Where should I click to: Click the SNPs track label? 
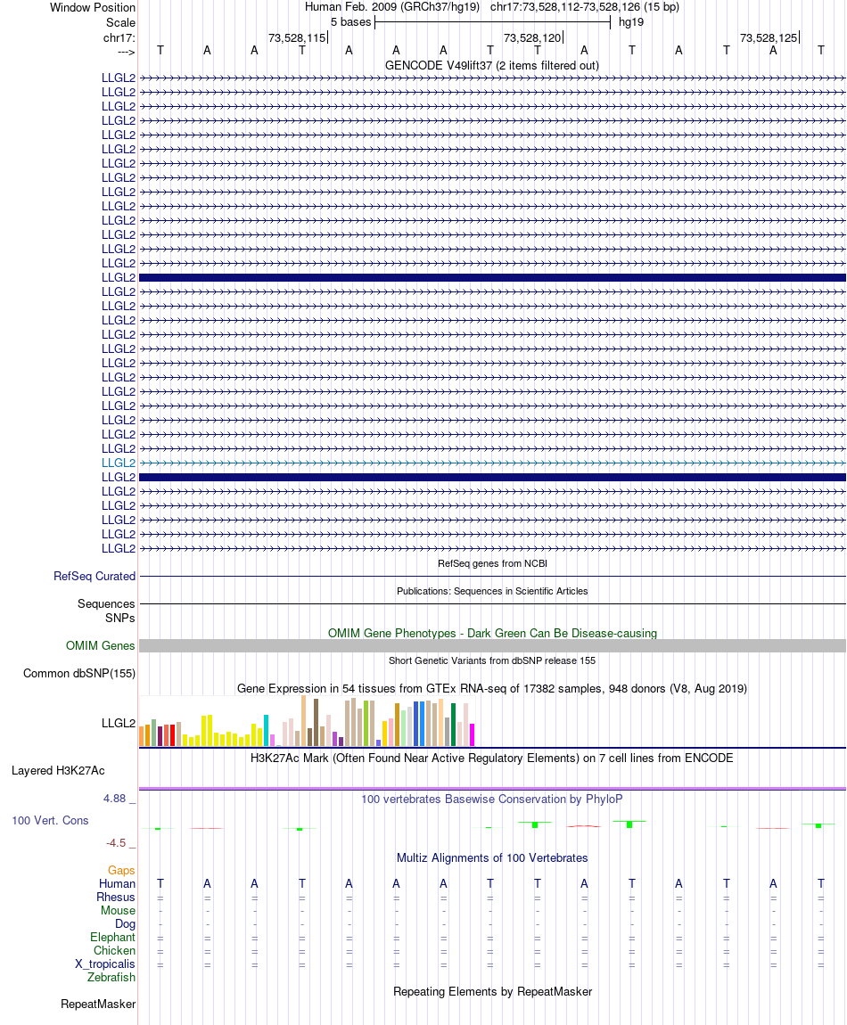coord(119,618)
